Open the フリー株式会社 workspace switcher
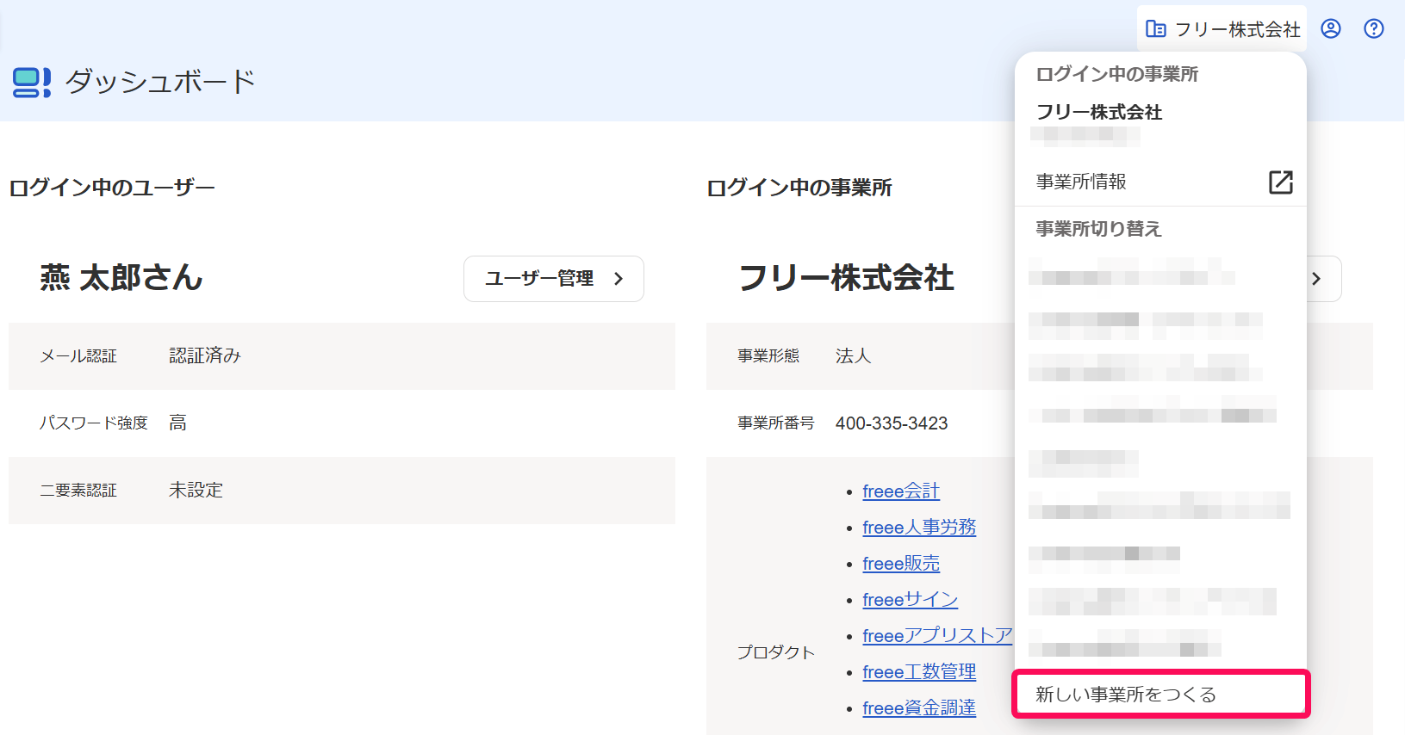 click(x=1222, y=28)
